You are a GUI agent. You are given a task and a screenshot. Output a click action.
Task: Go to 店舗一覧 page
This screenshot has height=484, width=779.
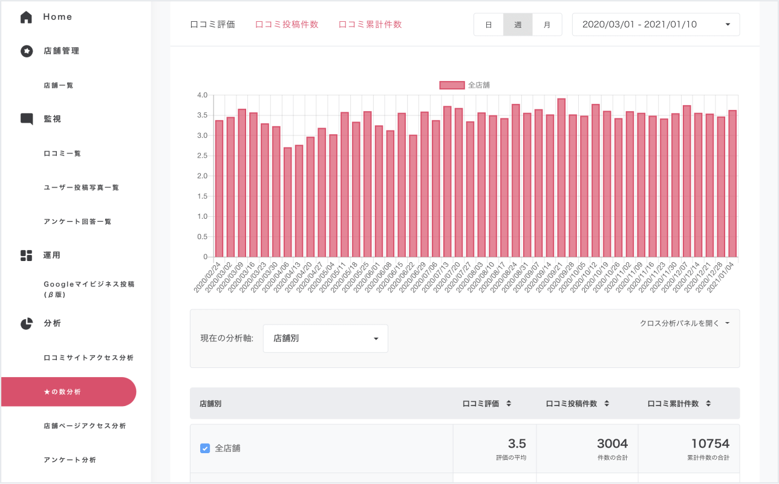[x=58, y=86]
